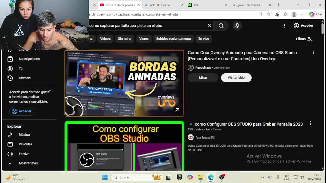This screenshot has width=326, height=183.
Task: Open ESP LAA language selector
Action: [x=287, y=177]
